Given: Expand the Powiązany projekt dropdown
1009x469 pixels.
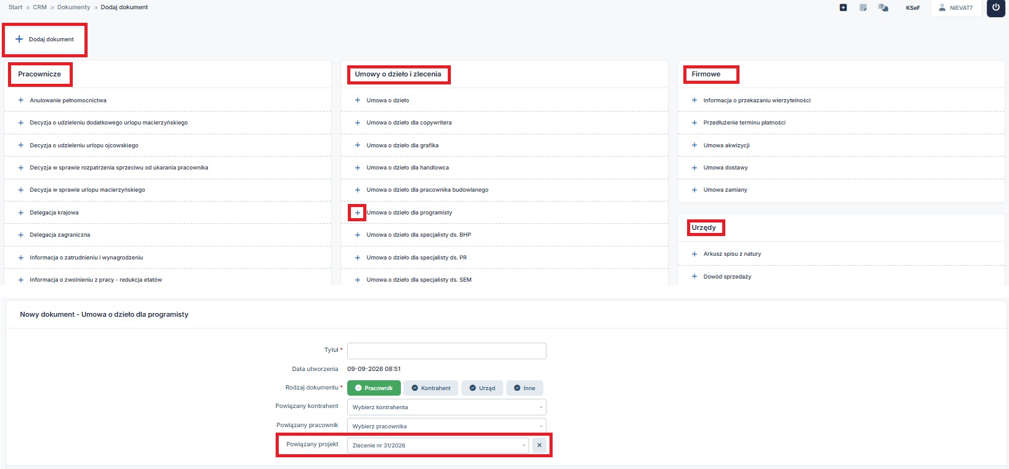Looking at the screenshot, I should click(438, 445).
